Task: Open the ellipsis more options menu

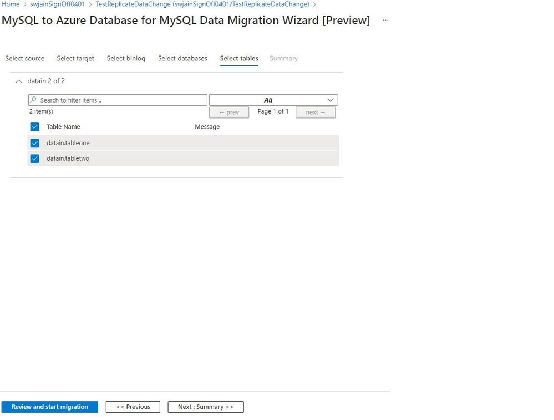Action: pos(385,20)
